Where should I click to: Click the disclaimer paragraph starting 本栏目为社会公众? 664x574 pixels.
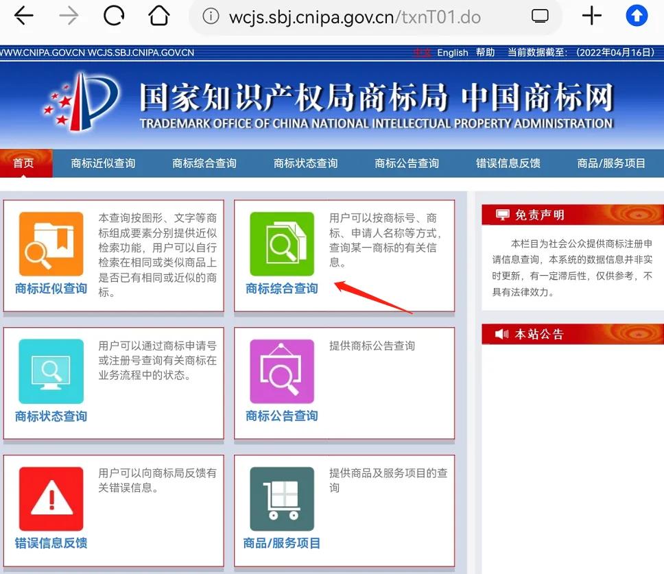tap(572, 267)
